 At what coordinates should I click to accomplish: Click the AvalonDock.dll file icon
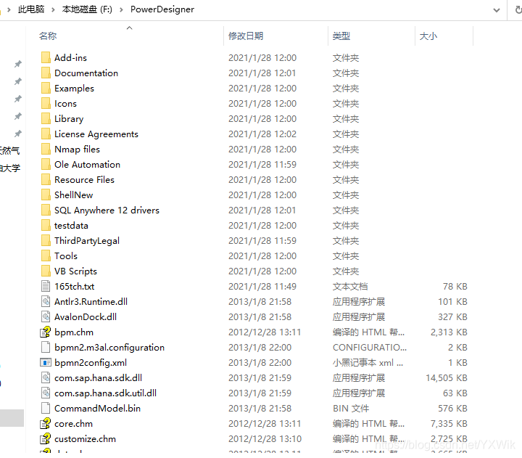46,317
